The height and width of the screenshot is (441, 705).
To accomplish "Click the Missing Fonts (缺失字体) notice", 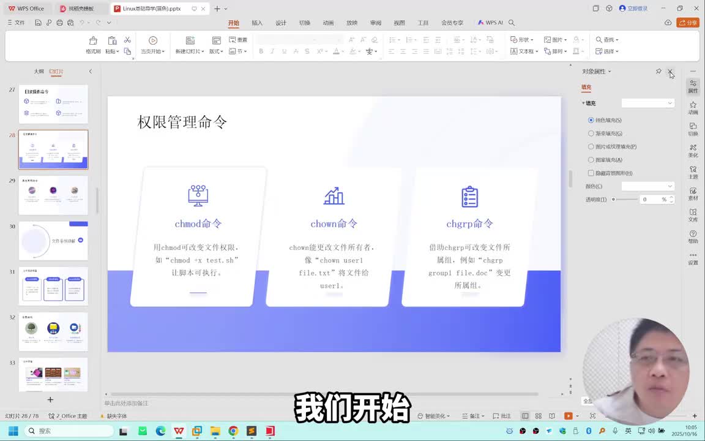I will click(x=114, y=416).
